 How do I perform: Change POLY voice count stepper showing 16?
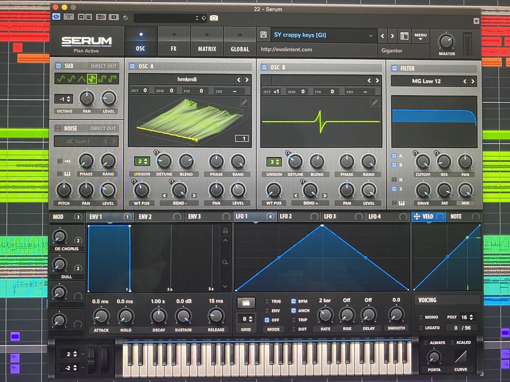pos(467,317)
